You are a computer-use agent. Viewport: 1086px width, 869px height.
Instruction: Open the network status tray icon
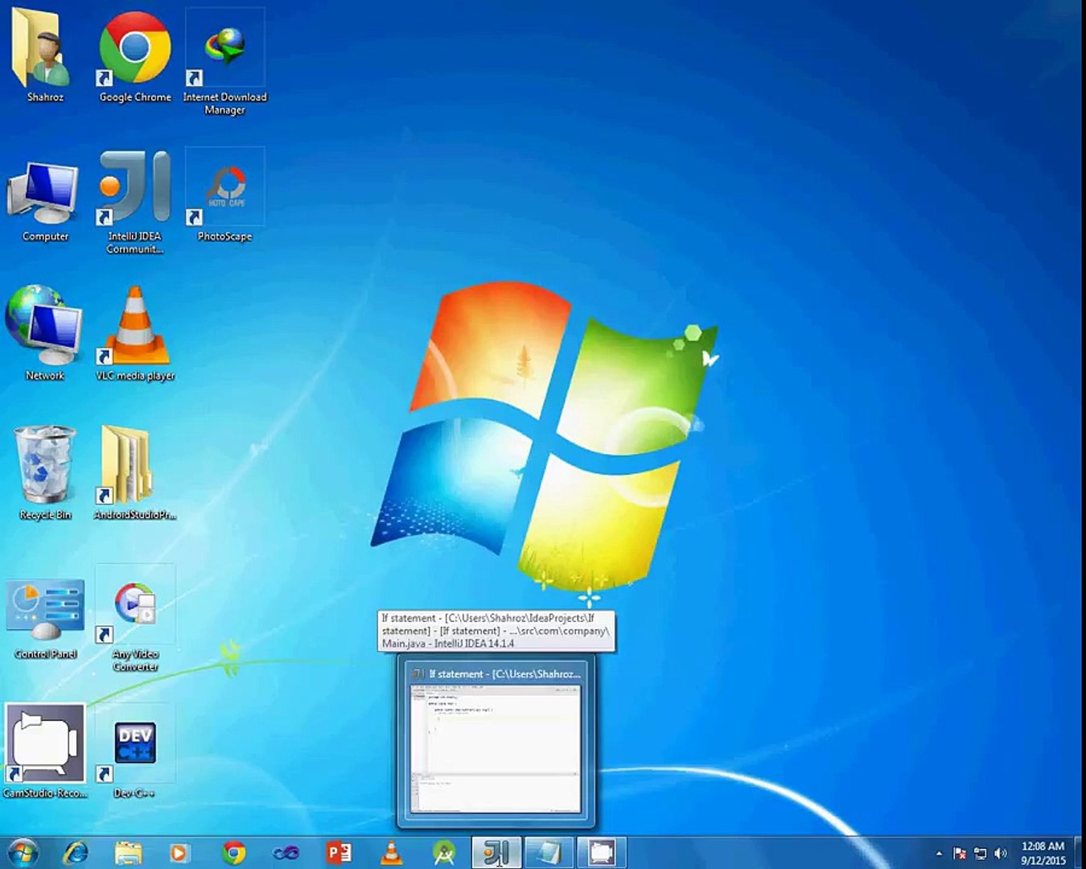tap(980, 853)
